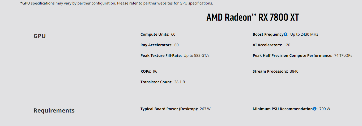
Task: Click the Ray Accelerators label
Action: click(156, 45)
